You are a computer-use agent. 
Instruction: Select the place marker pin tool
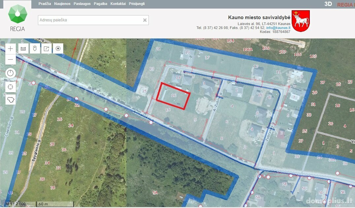(35, 48)
